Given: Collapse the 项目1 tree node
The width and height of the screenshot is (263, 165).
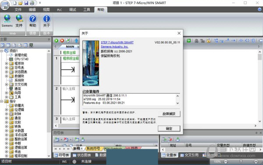Looking at the screenshot, I should pos(2,51).
